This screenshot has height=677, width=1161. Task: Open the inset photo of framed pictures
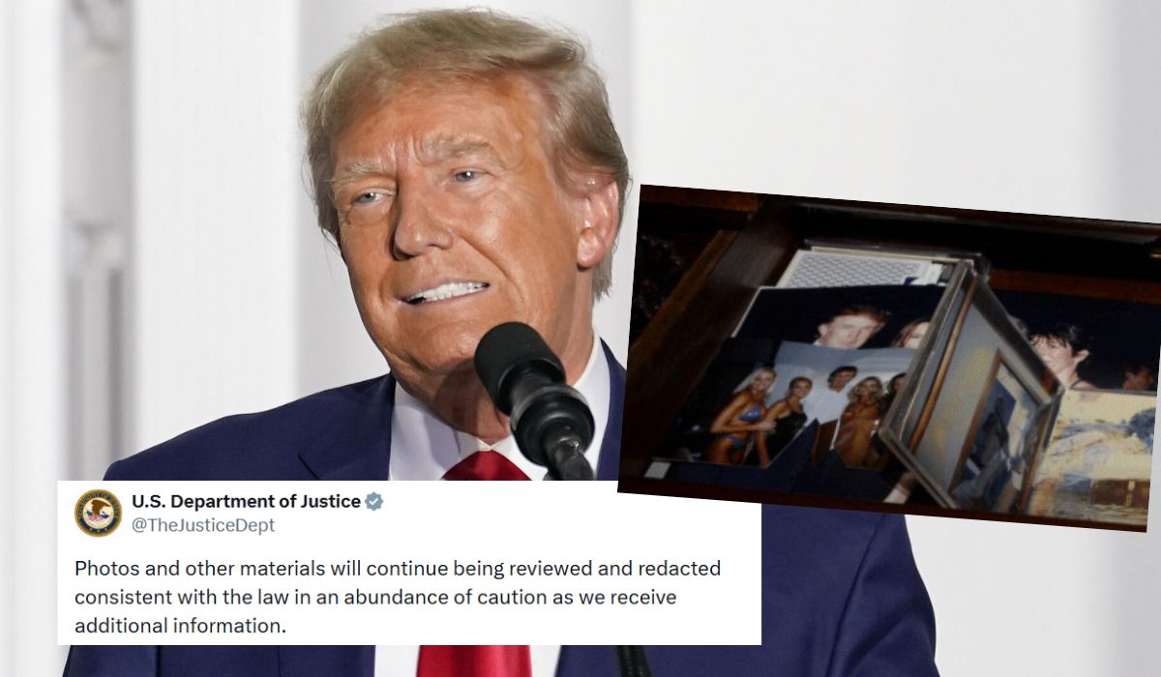point(890,358)
